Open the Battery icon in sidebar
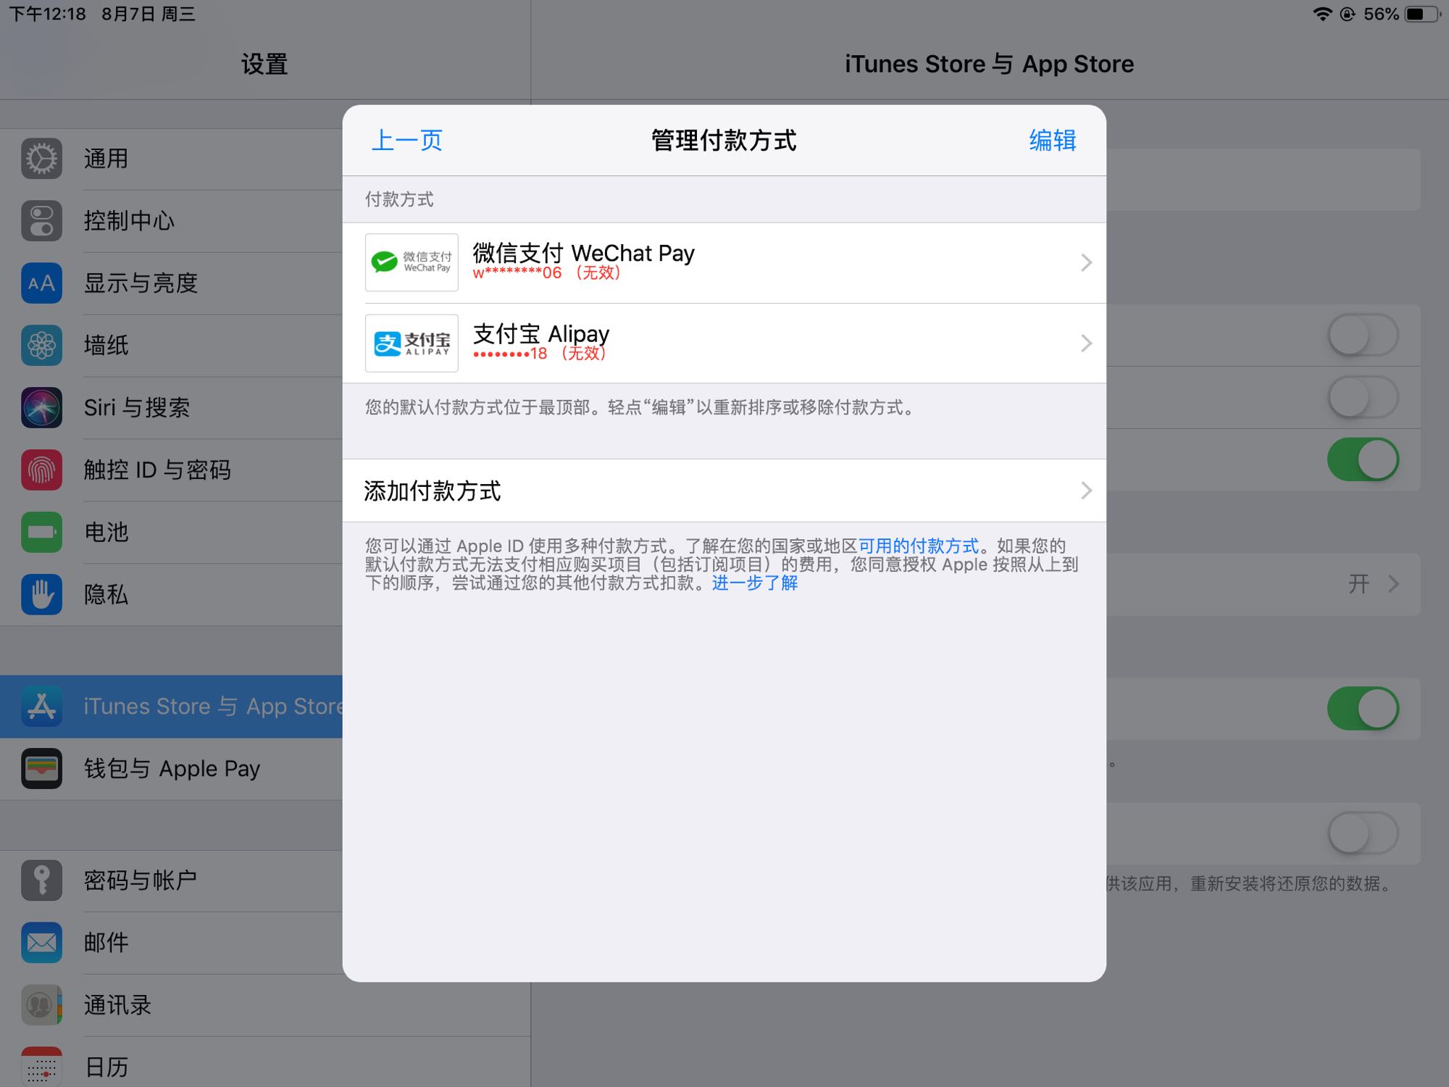The height and width of the screenshot is (1087, 1449). (x=41, y=532)
